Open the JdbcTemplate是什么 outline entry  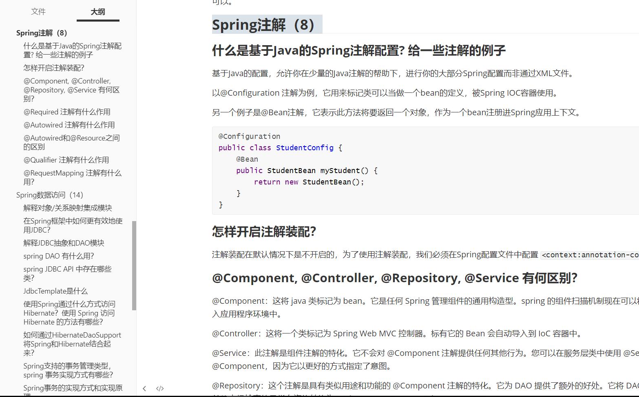coord(55,291)
